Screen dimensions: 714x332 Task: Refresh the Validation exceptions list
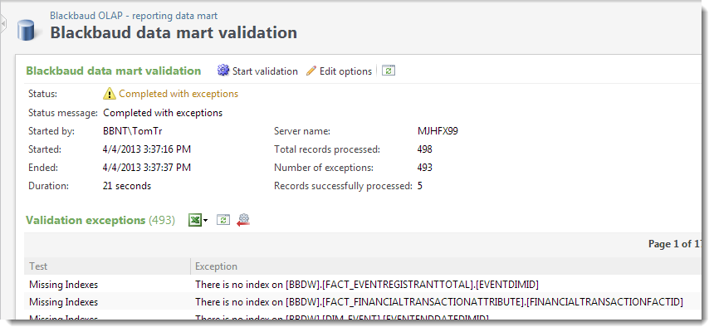223,220
